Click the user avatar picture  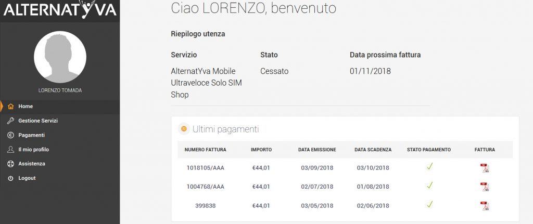click(x=60, y=57)
